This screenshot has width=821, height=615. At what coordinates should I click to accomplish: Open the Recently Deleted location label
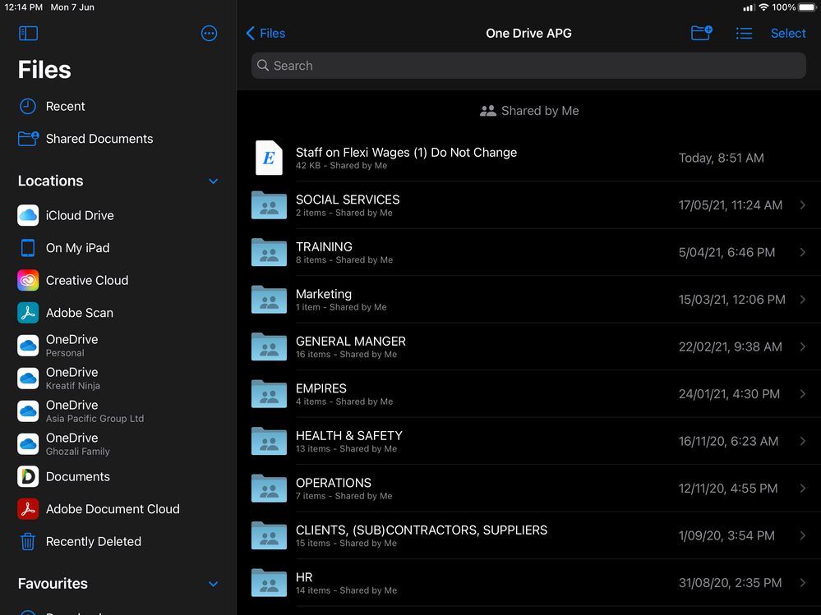94,541
